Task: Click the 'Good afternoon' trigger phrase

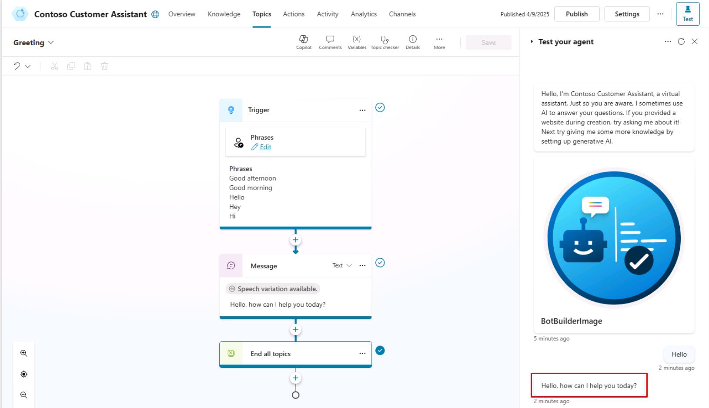Action: [253, 178]
